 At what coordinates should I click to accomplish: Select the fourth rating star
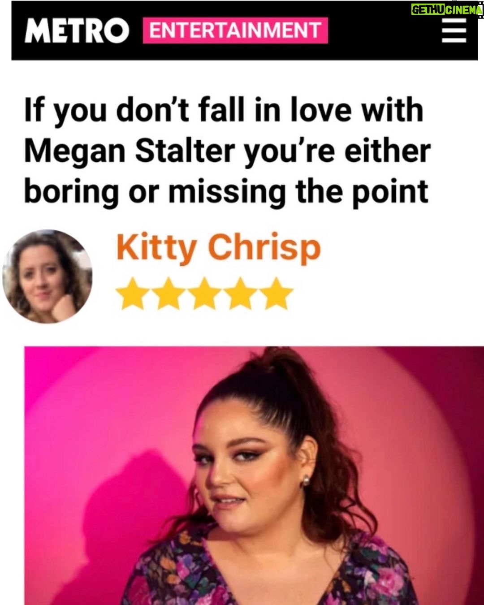coord(240,294)
